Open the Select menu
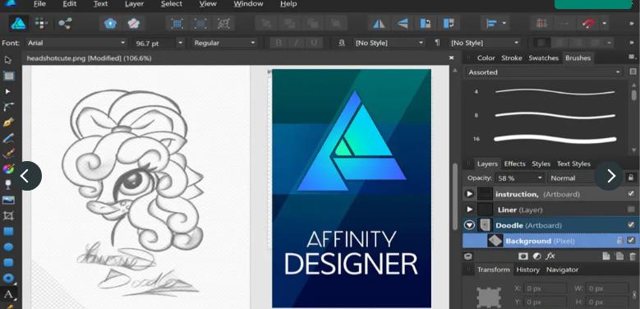The image size is (640, 309). point(172,4)
